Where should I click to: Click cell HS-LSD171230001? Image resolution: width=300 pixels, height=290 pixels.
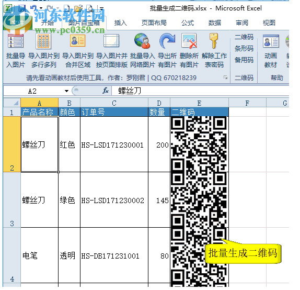coord(114,144)
